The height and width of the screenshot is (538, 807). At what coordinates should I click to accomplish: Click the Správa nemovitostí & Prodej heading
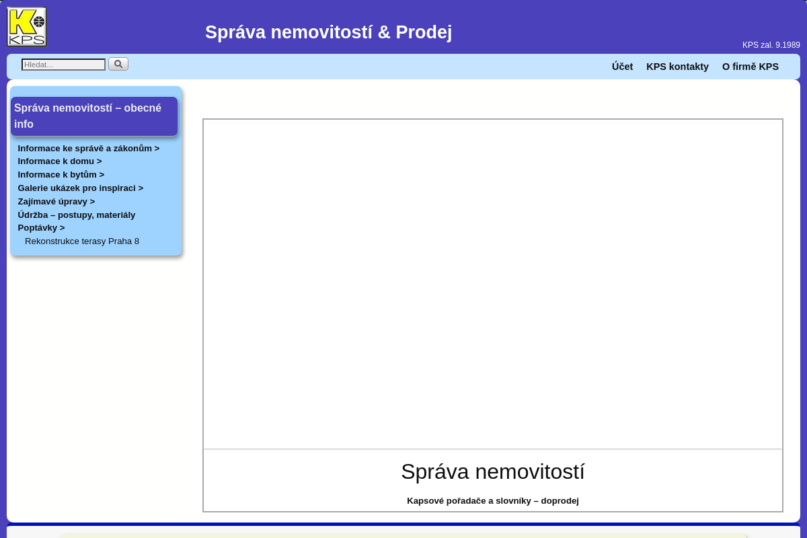(328, 32)
